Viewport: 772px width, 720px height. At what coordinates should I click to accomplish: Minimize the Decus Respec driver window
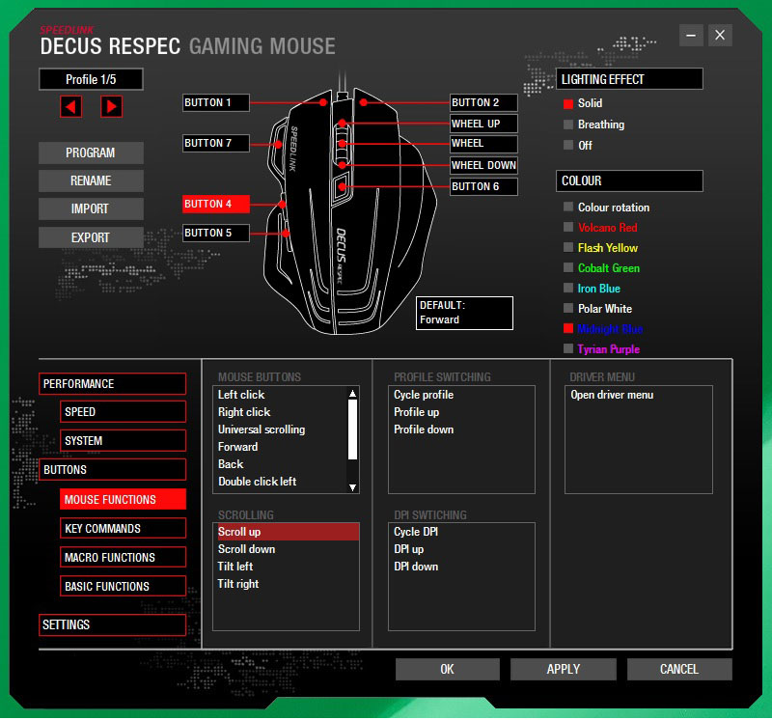coord(691,36)
